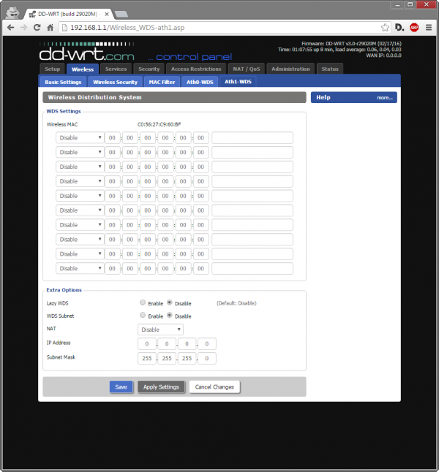Screen dimensions: 439x472
Task: Select Disable for Lazy WDS
Action: coord(170,302)
